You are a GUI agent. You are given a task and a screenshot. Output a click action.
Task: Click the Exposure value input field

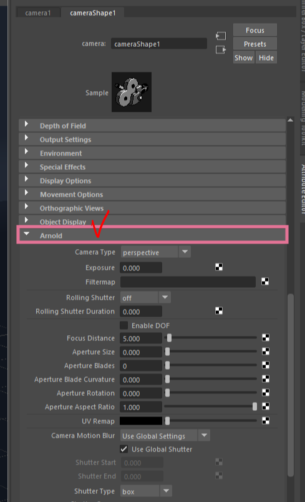tap(141, 268)
